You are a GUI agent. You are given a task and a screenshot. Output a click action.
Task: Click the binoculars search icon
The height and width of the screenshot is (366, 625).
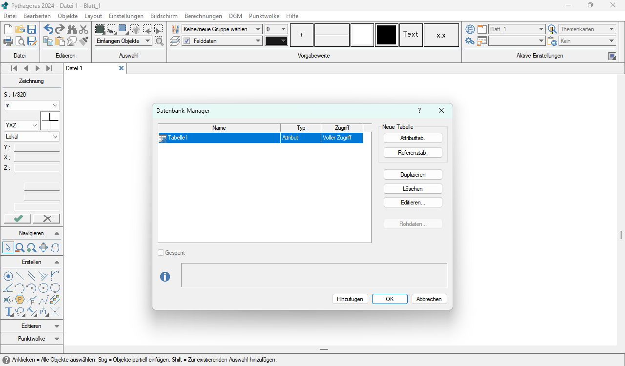(x=72, y=29)
